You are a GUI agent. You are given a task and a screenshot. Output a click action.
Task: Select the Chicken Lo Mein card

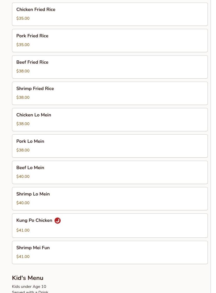click(x=110, y=120)
